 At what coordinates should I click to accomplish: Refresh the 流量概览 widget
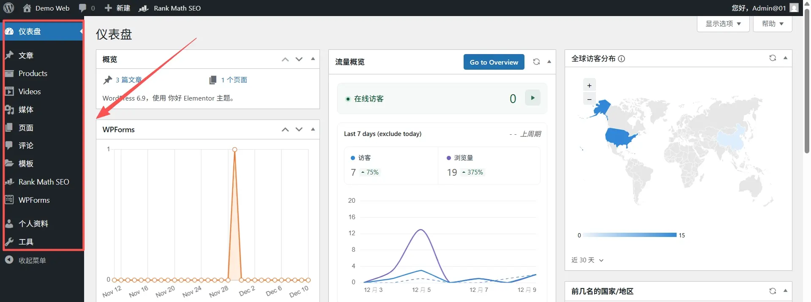point(536,62)
